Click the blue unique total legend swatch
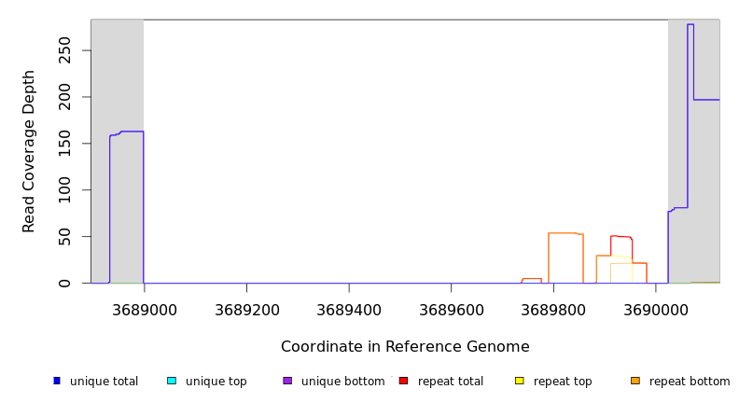This screenshot has width=739, height=403. pos(57,381)
